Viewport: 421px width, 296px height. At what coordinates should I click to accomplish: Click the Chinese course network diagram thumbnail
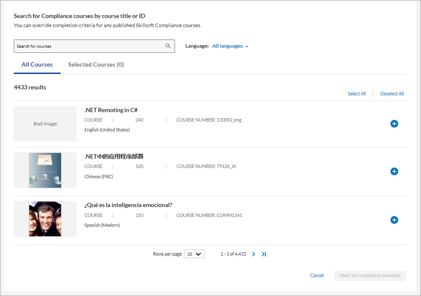(45, 170)
